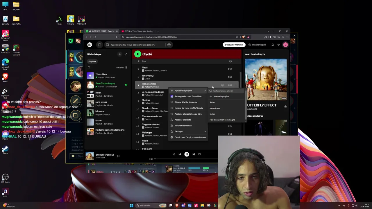Open the friends activity icon
The width and height of the screenshot is (372, 209).
[x=278, y=45]
